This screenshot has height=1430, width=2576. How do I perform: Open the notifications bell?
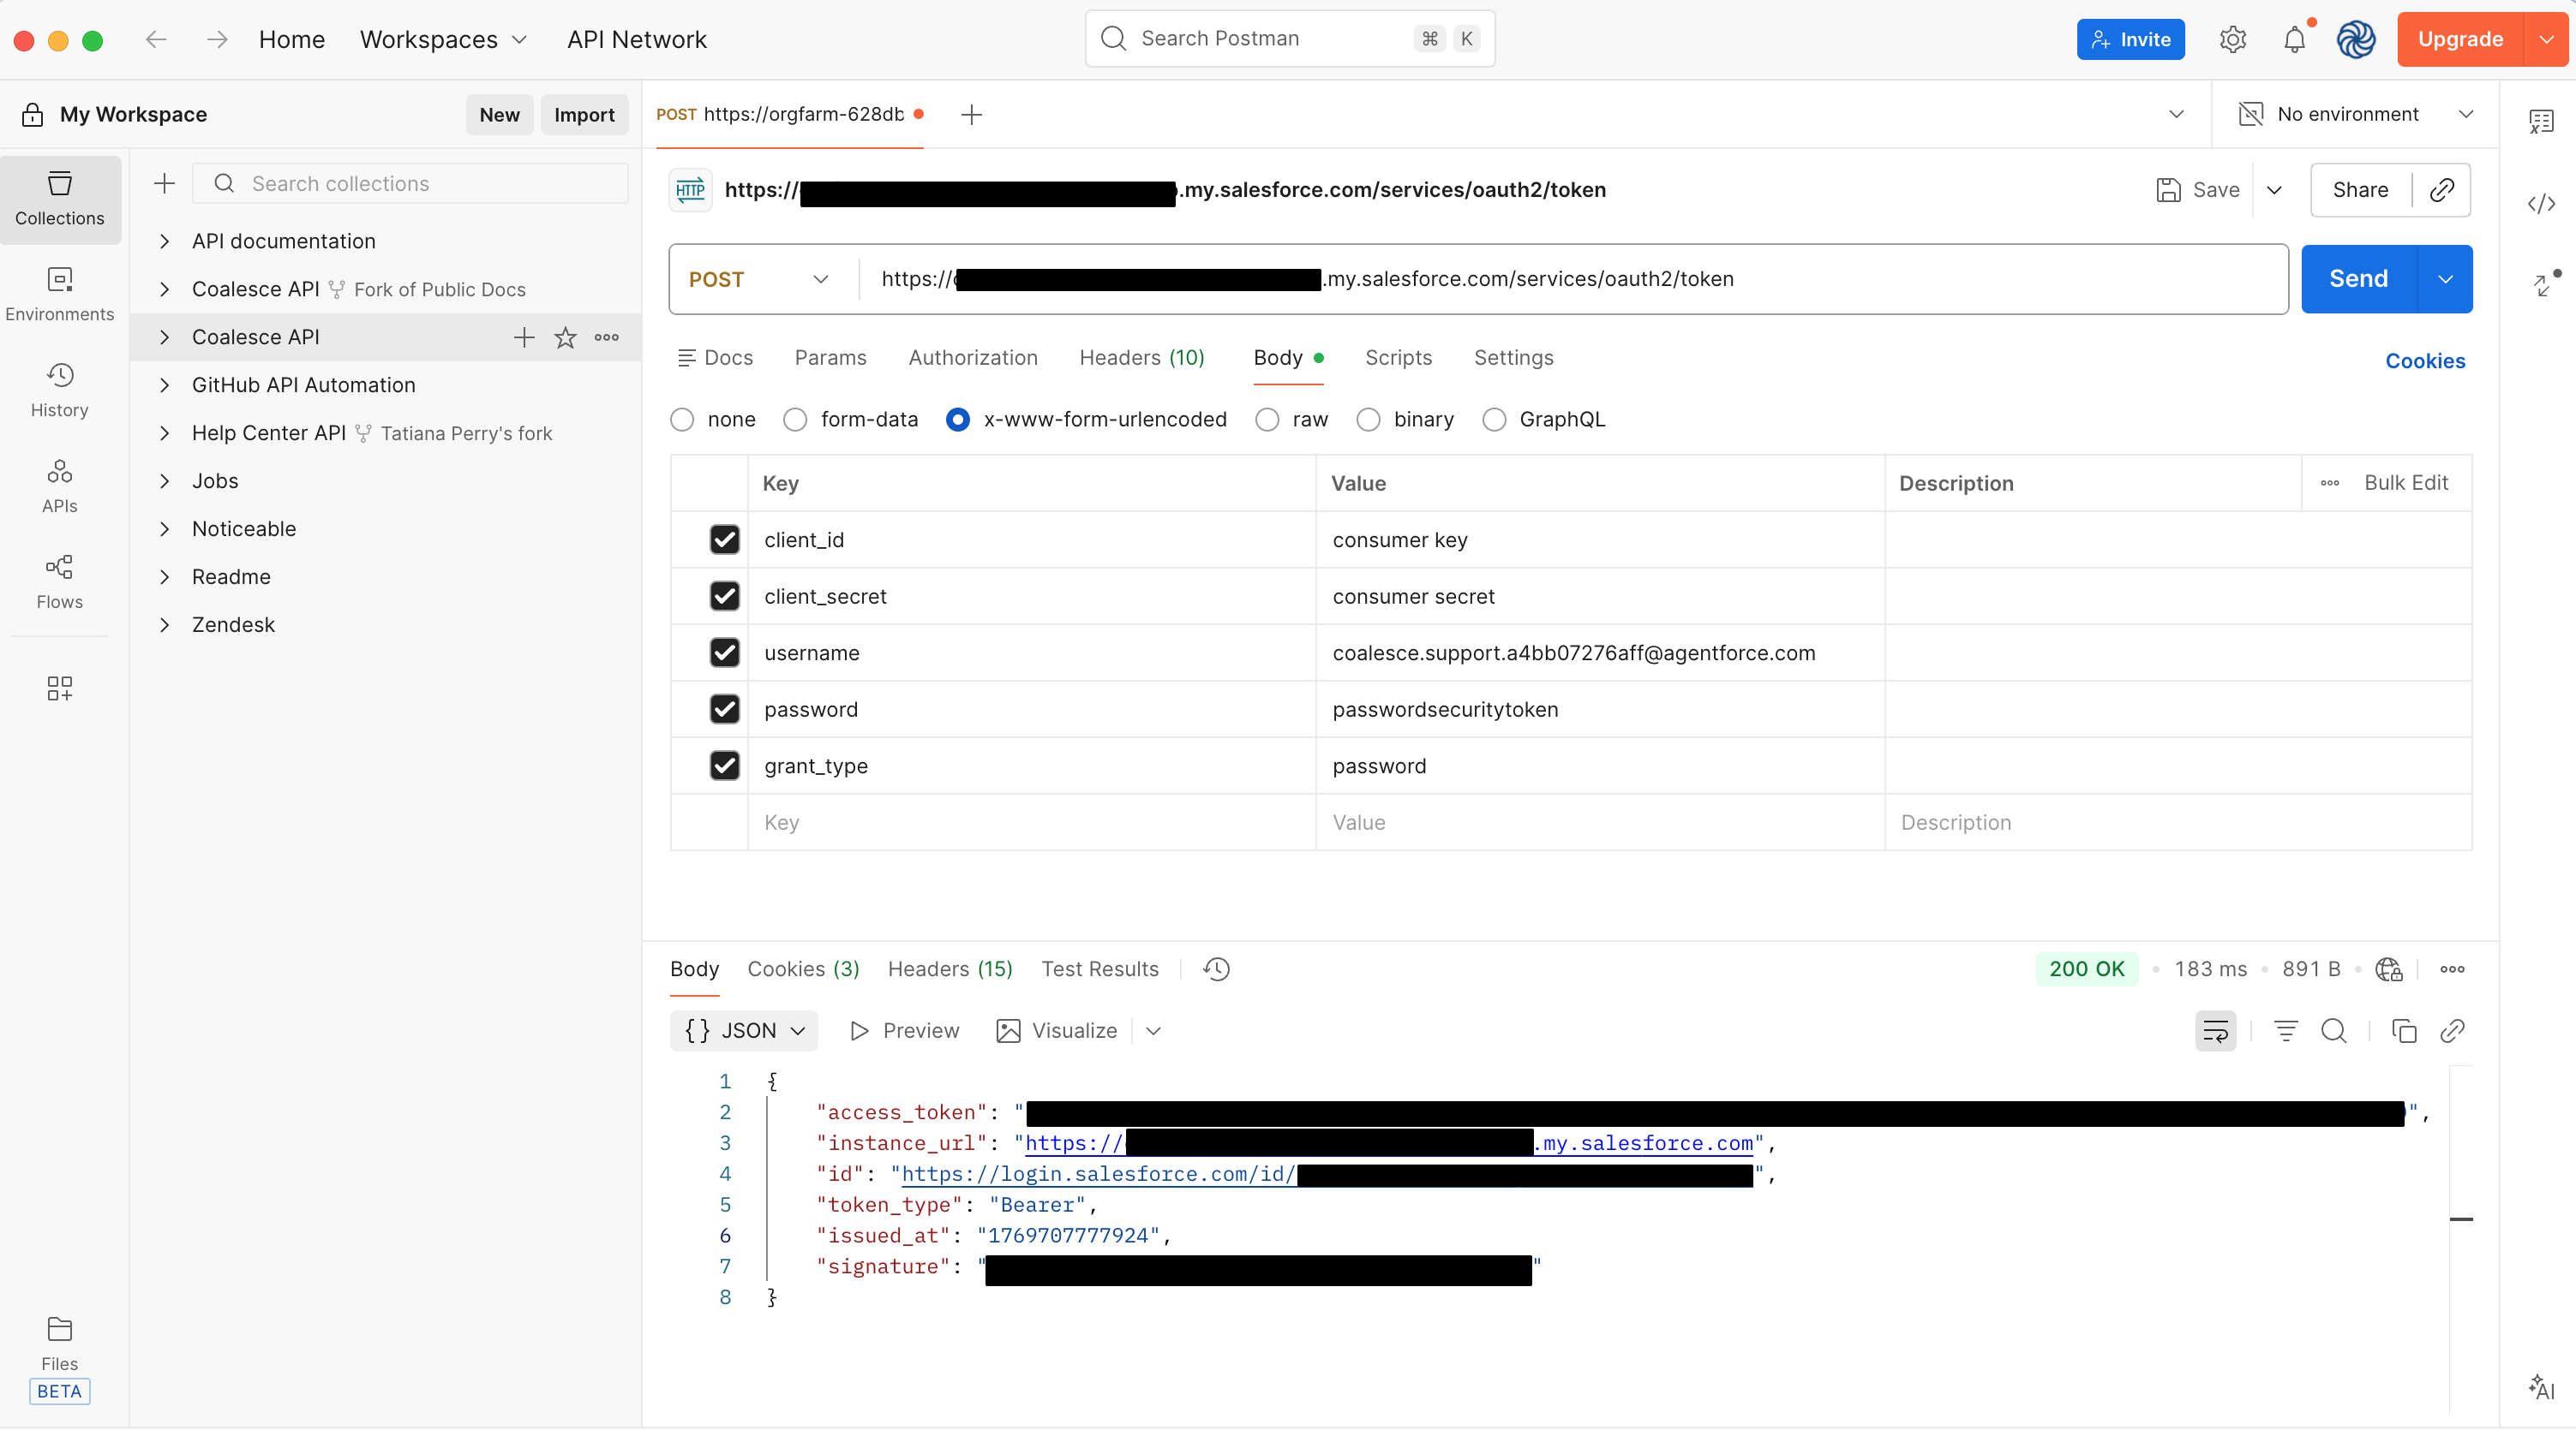[x=2294, y=39]
